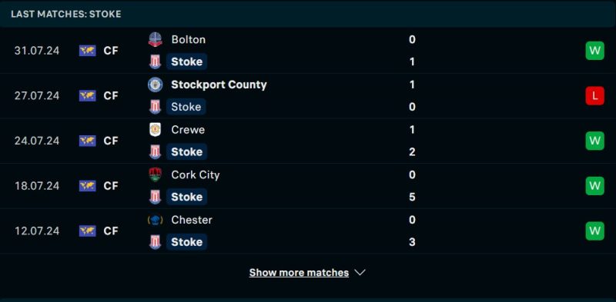Click Stoke crest in the Bolton match row
The height and width of the screenshot is (302, 616).
click(x=156, y=62)
